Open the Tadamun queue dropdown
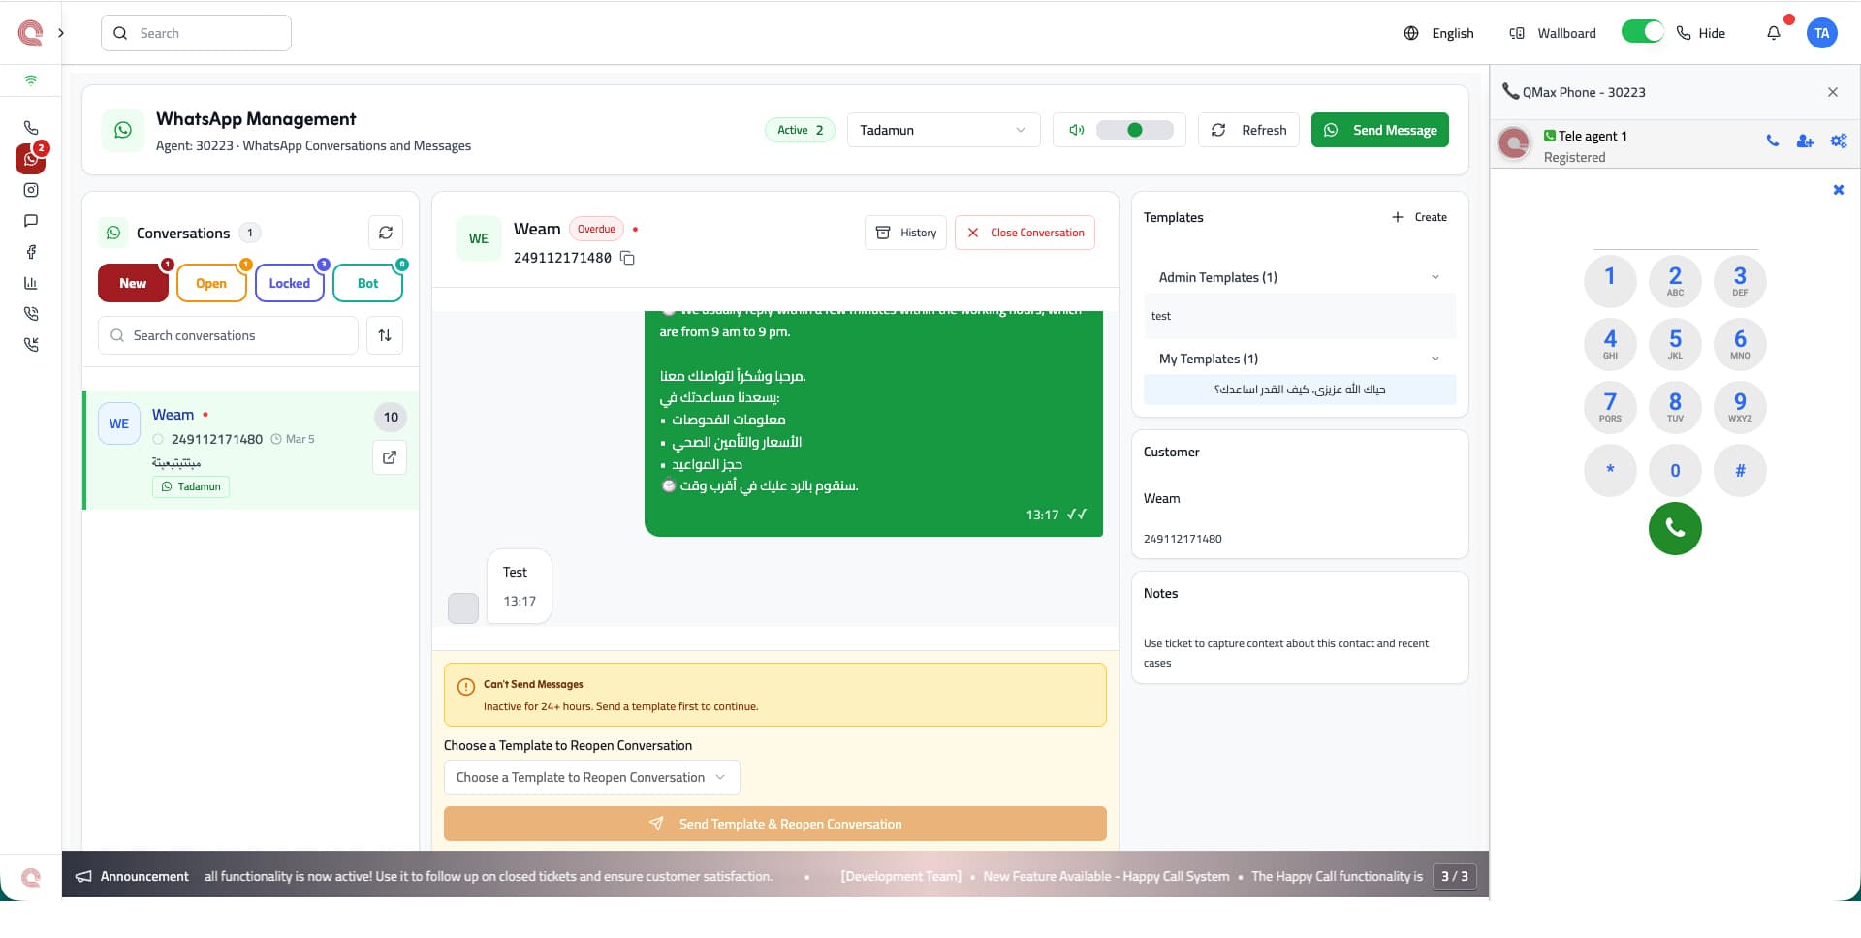The width and height of the screenshot is (1861, 938). point(941,129)
